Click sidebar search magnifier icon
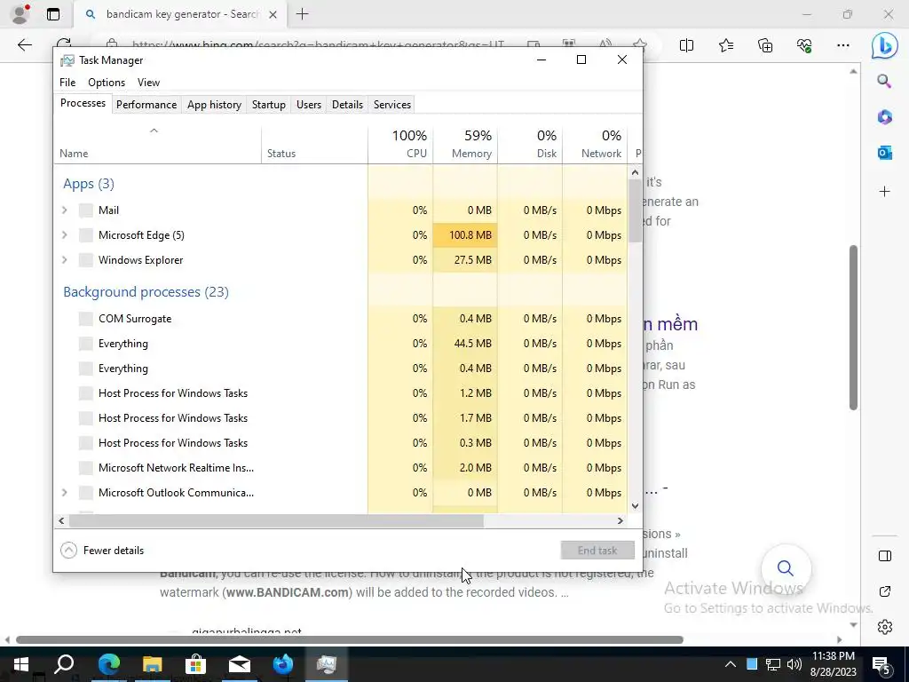Image resolution: width=909 pixels, height=682 pixels. coord(884,81)
